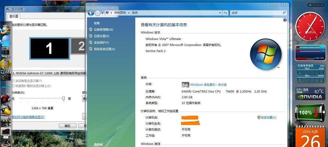This screenshot has height=147, width=328.
Task: Click the 2.00 GB RAM value
Action: [187, 97]
